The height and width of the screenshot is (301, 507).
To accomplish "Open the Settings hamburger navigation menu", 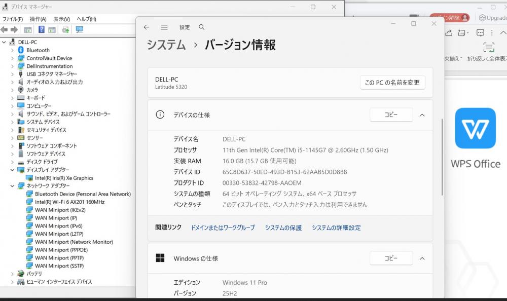I will (x=164, y=27).
